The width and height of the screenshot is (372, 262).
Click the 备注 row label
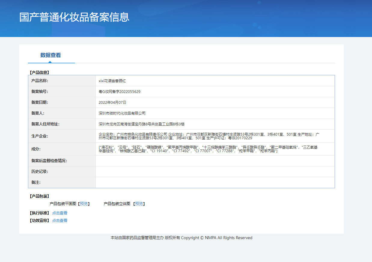(36, 183)
